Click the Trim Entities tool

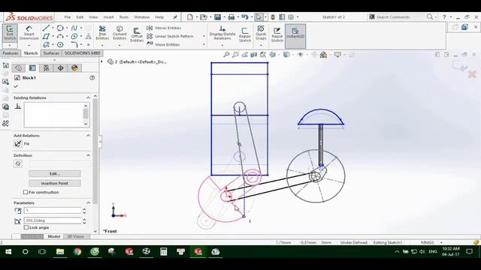(x=102, y=33)
